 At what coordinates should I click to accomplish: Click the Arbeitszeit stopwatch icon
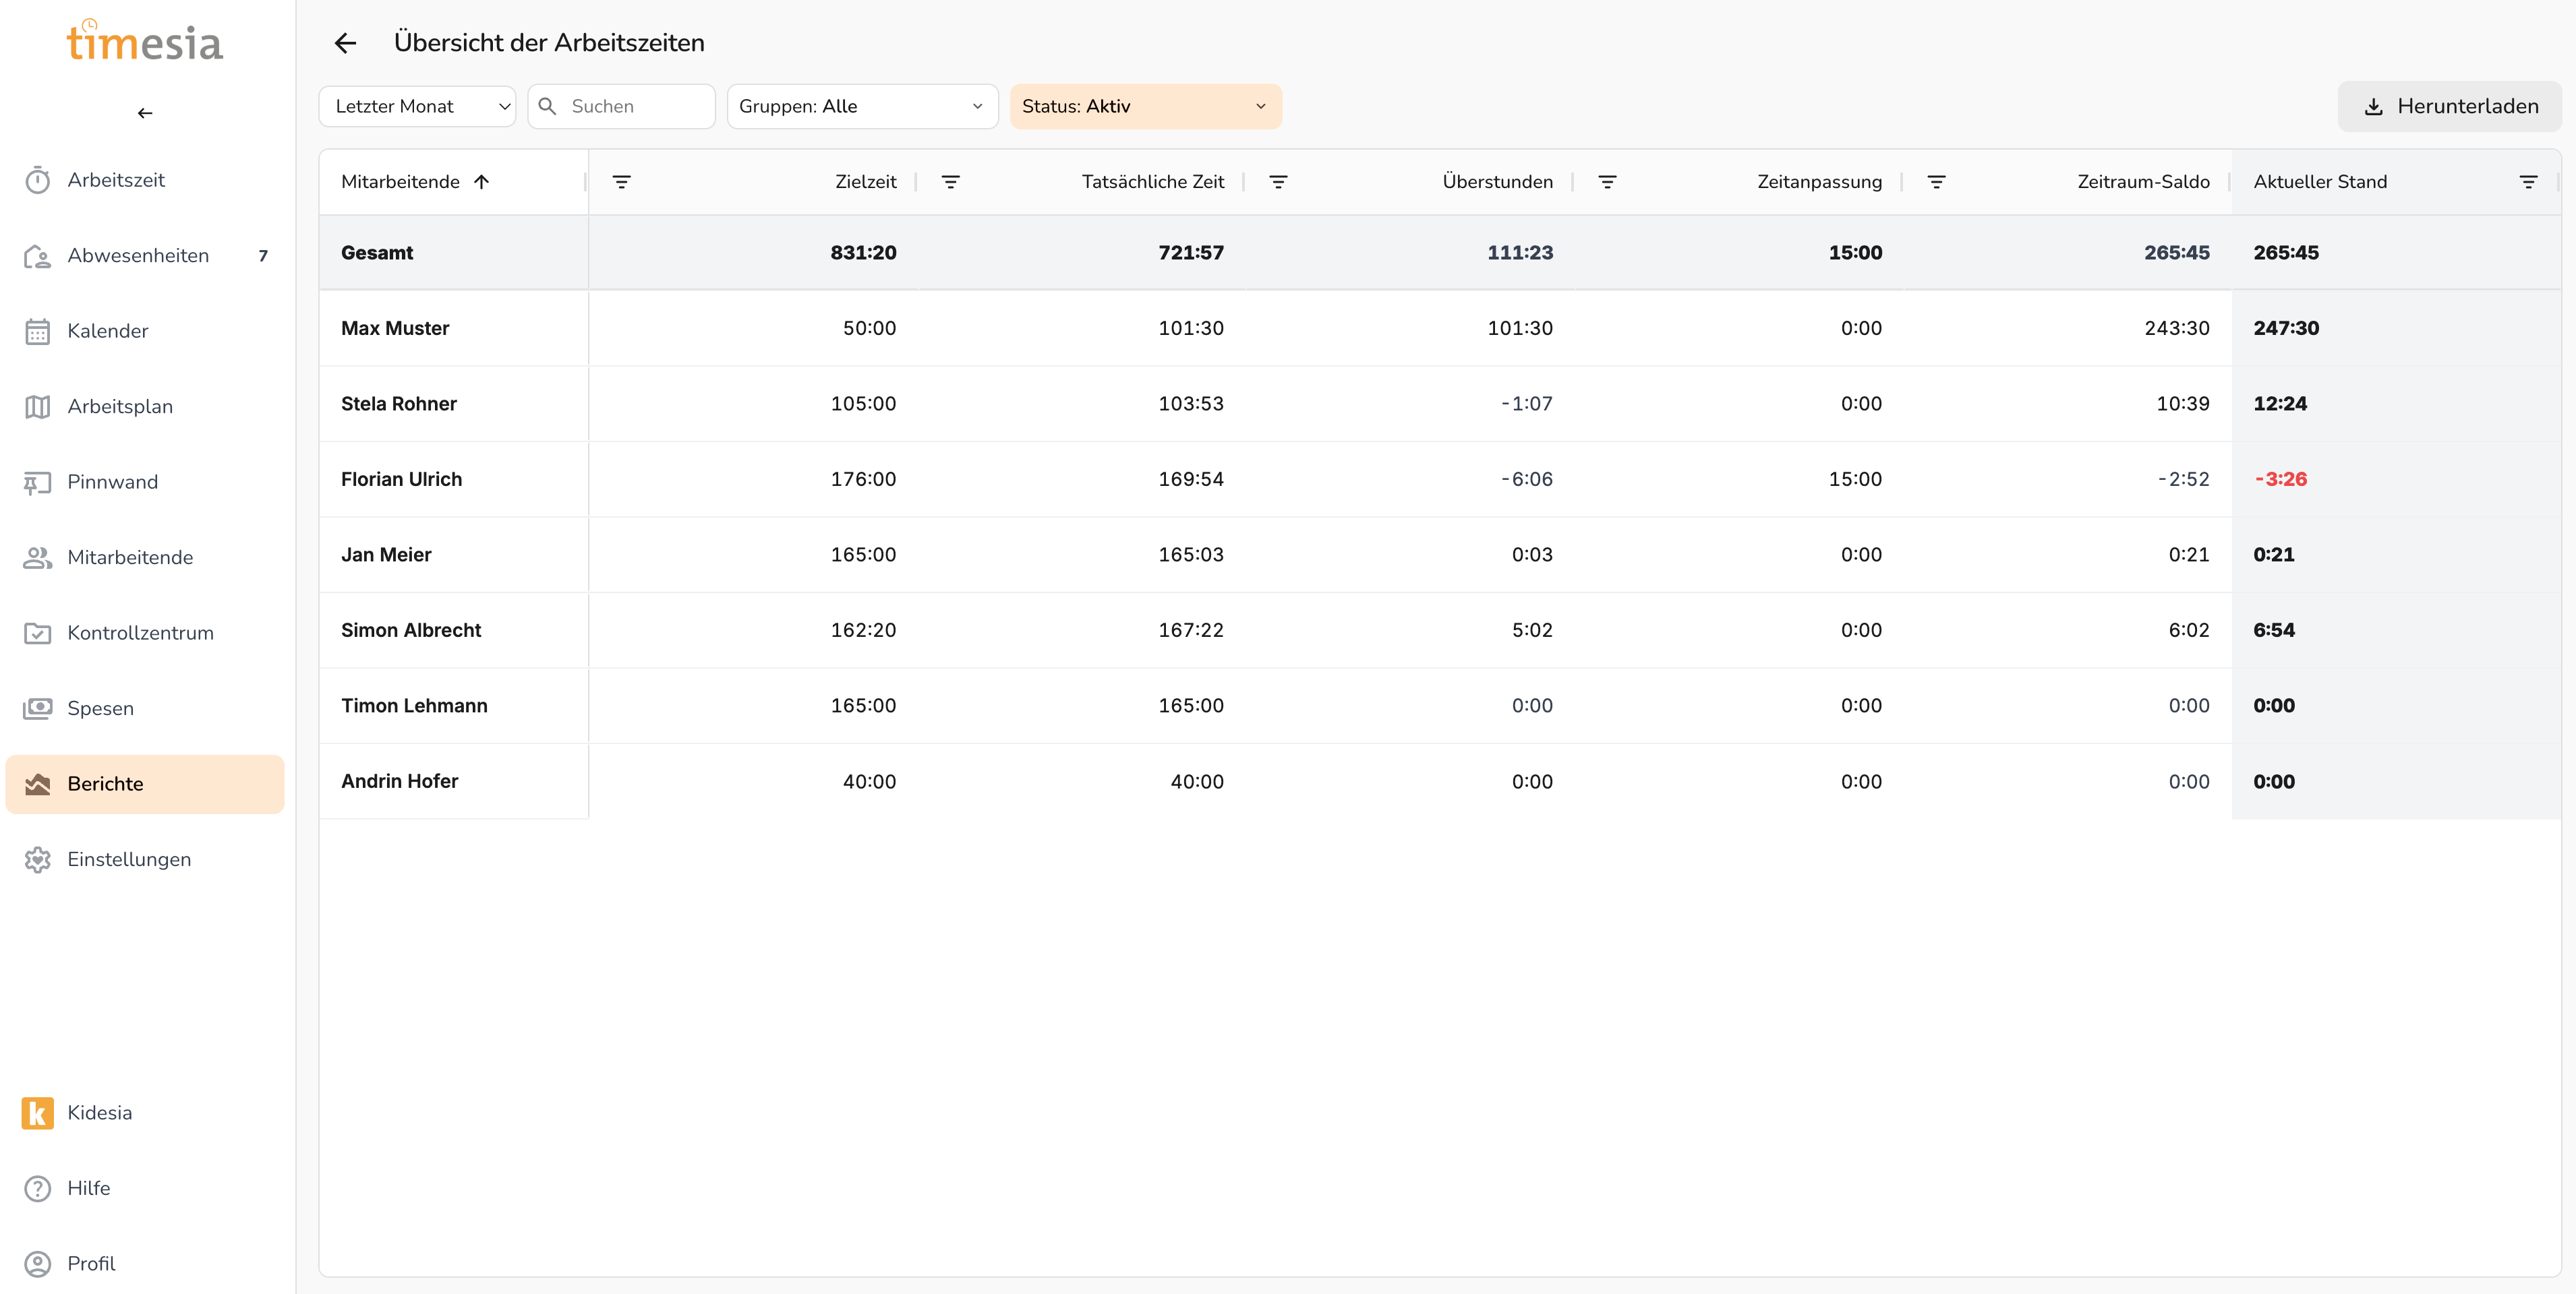[37, 180]
